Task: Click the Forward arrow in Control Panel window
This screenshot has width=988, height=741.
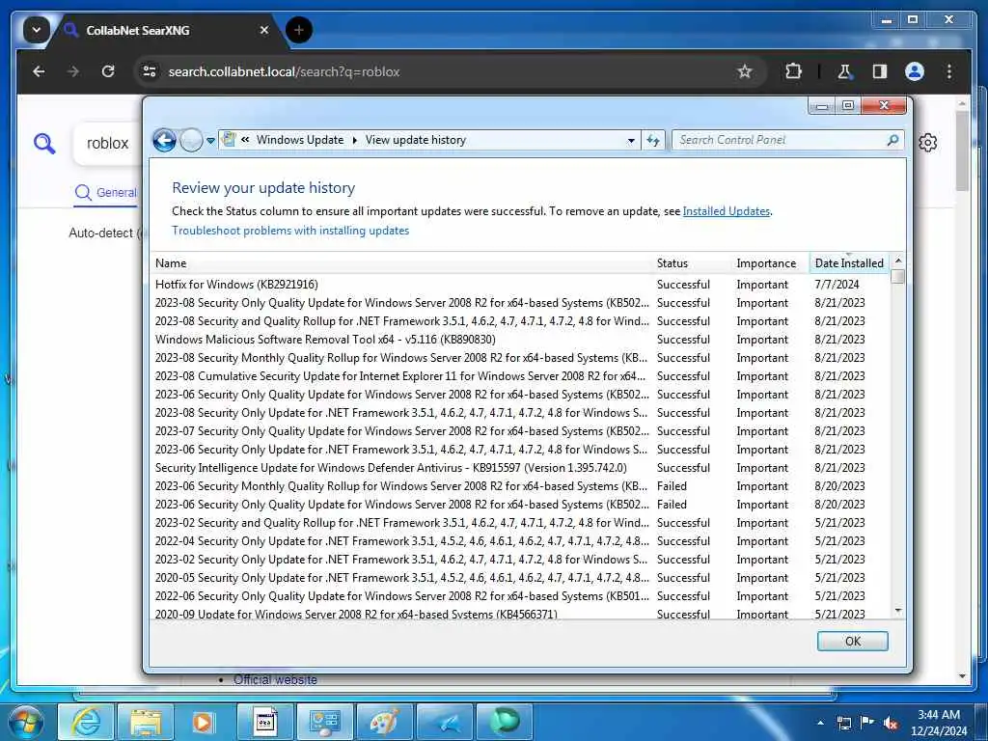Action: coord(191,140)
